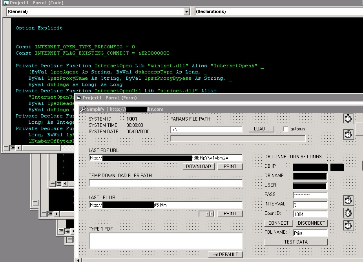Click the LOAD... button

(x=261, y=129)
